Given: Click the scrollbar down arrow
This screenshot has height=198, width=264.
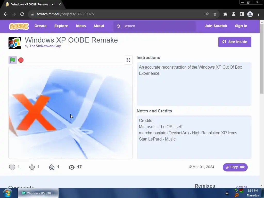Looking at the screenshot, I should pos(262,186).
